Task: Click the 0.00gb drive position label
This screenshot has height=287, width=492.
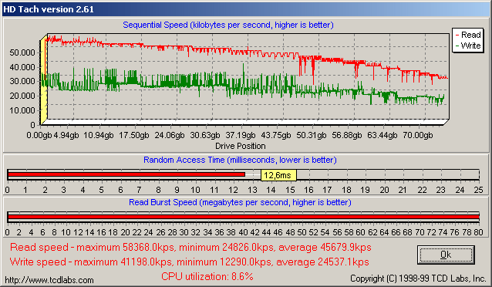Action: point(39,135)
